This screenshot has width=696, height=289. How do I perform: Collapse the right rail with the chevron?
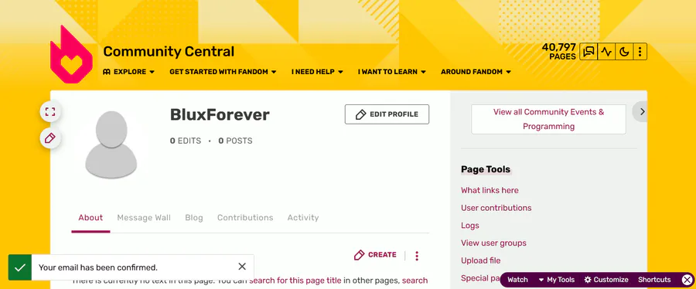tap(642, 112)
